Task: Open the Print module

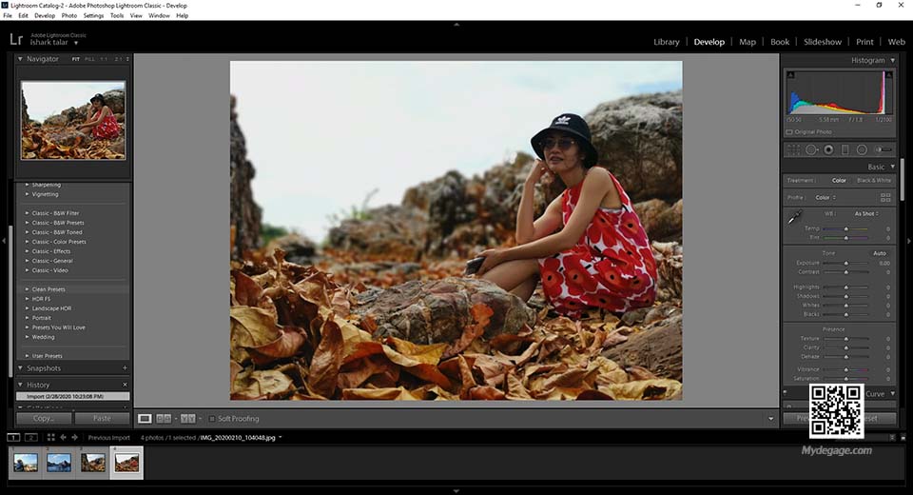Action: 864,42
